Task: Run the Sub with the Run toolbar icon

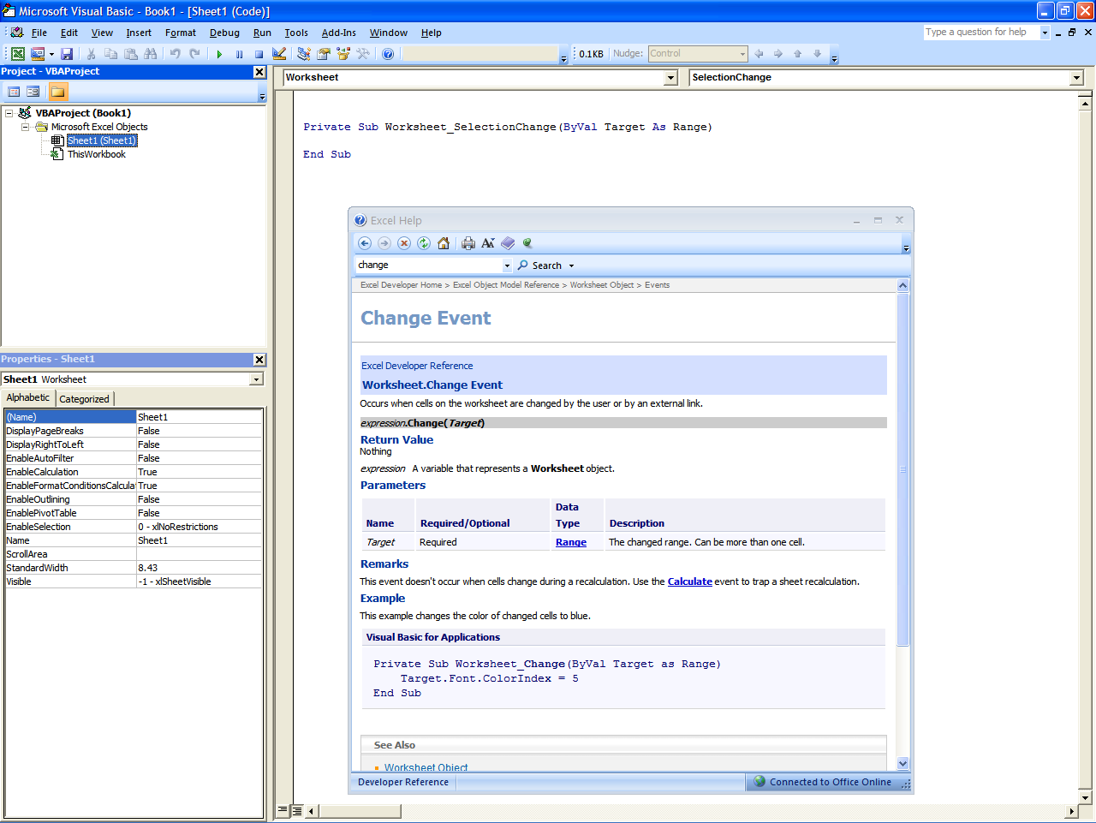Action: click(x=218, y=54)
